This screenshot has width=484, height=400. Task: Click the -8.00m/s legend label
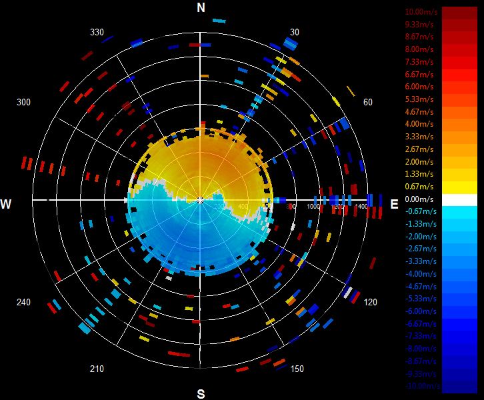[421, 349]
